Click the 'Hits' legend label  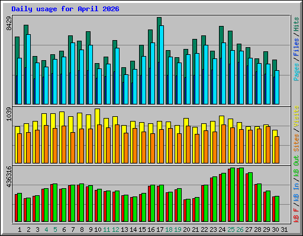click(296, 24)
